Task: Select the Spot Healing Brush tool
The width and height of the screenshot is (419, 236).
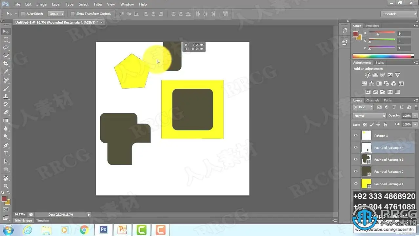Action: 6,81
